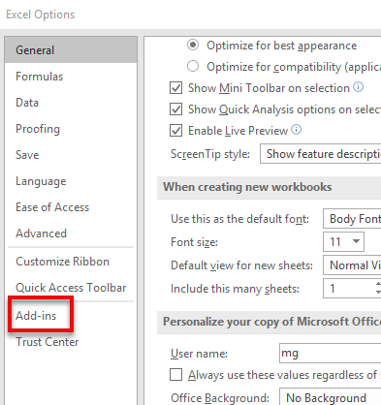The height and width of the screenshot is (405, 381).
Task: Open the ScreenTip style dropdown
Action: point(321,154)
